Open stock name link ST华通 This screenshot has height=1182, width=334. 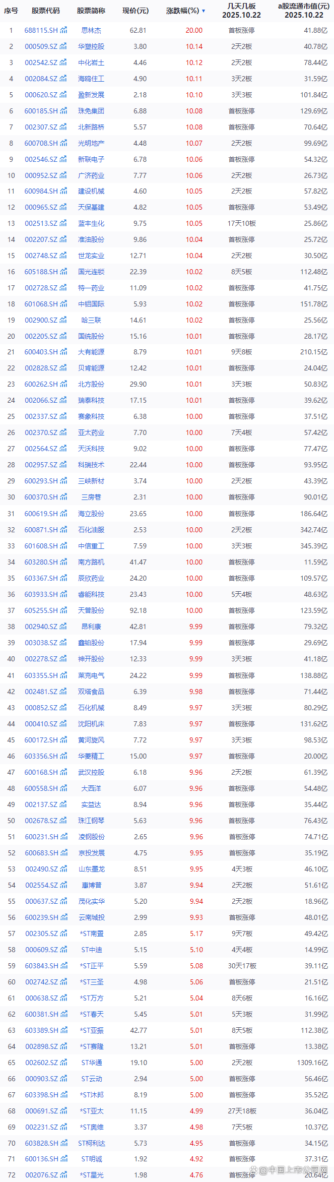click(91, 1063)
